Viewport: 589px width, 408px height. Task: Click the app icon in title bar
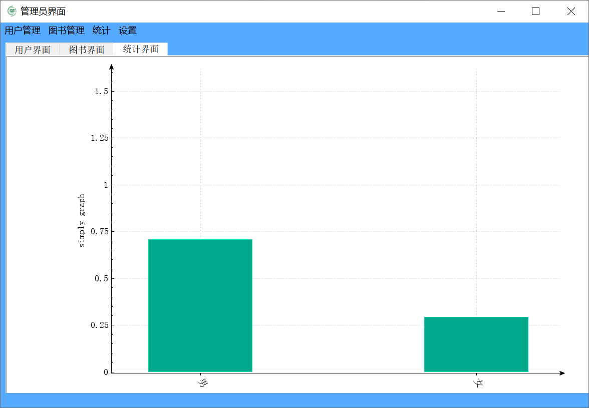point(12,11)
